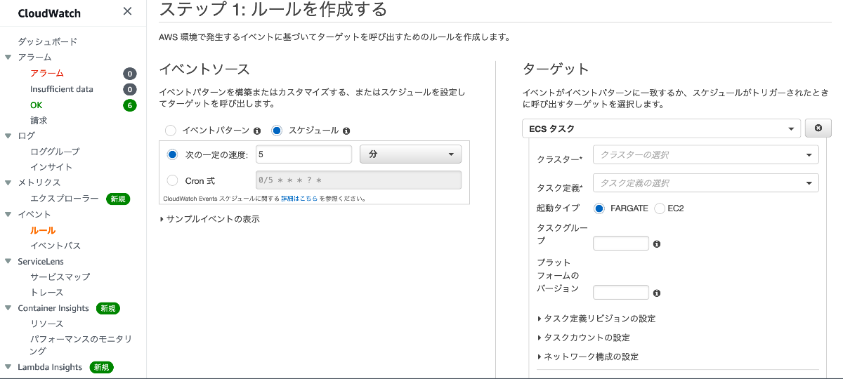Expand タスク定義リビジョンの設定

pos(596,319)
